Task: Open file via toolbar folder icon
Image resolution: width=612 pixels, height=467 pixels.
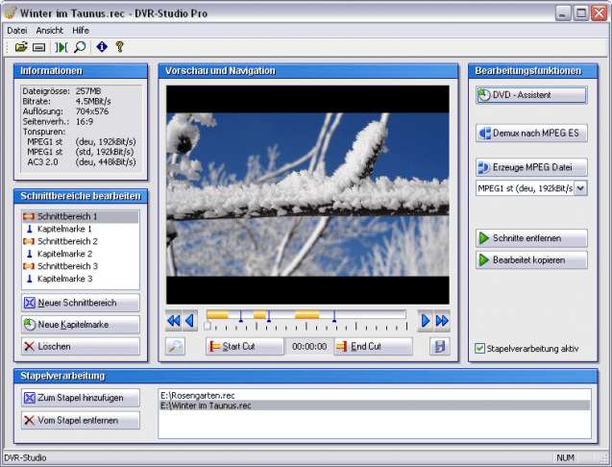Action: pyautogui.click(x=21, y=47)
